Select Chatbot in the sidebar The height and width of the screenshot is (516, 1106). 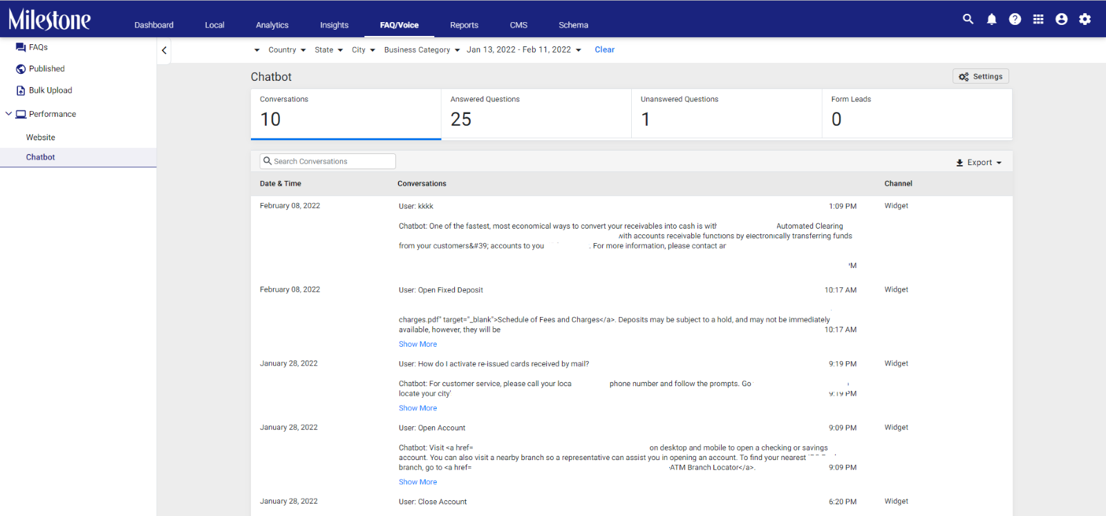coord(78,157)
